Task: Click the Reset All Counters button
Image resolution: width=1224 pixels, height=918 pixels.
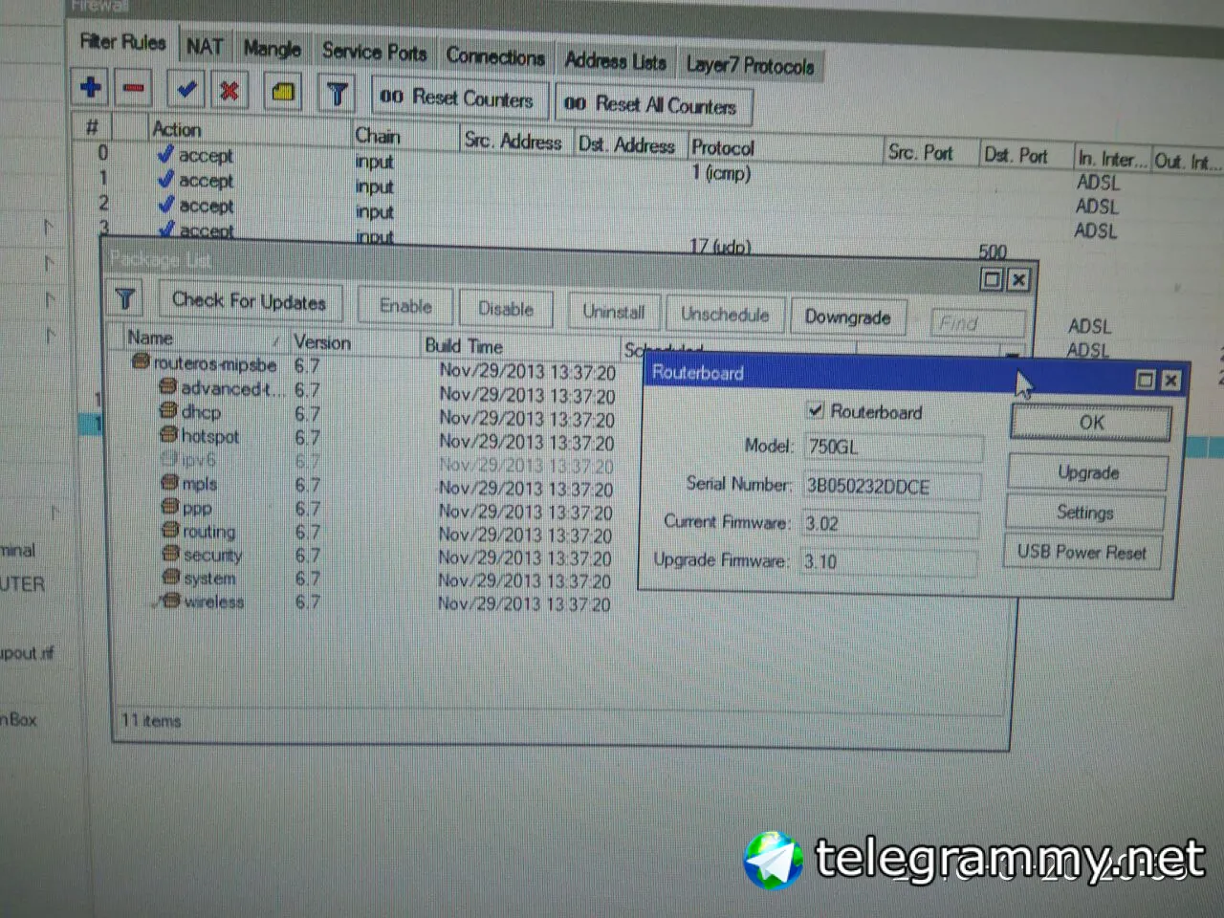Action: pos(653,104)
